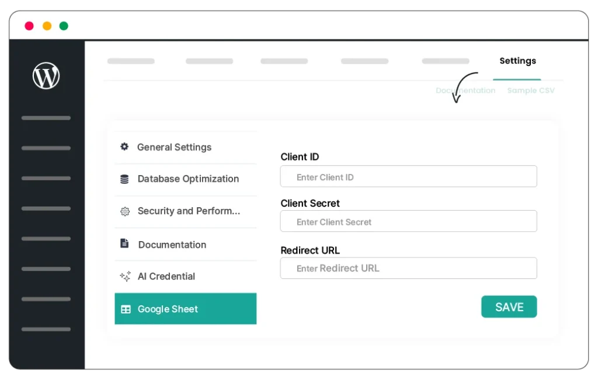Image resolution: width=598 pixels, height=380 pixels.
Task: Click the Redirect URL input box
Action: tap(408, 268)
